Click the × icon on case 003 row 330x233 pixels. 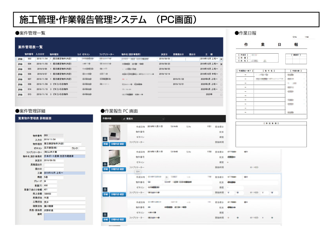pyautogui.click(x=221, y=59)
